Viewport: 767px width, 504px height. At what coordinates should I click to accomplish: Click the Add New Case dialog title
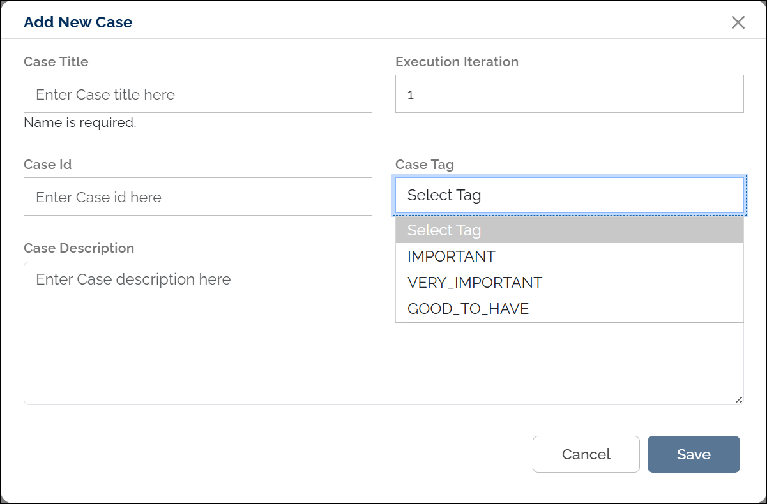click(x=78, y=22)
